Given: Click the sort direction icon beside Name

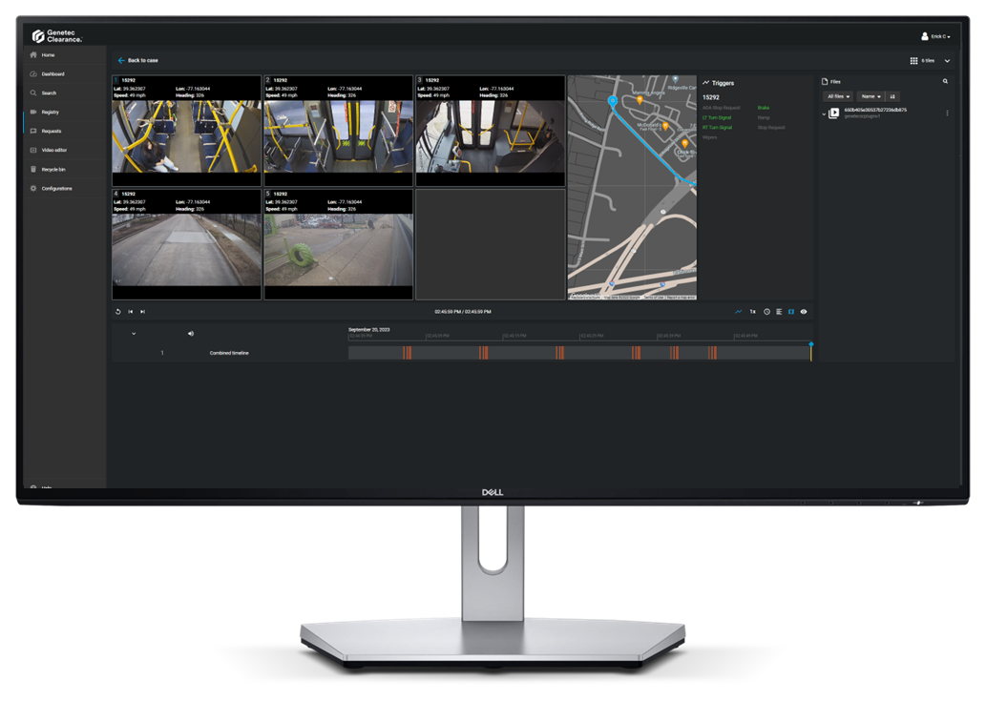Looking at the screenshot, I should (892, 96).
